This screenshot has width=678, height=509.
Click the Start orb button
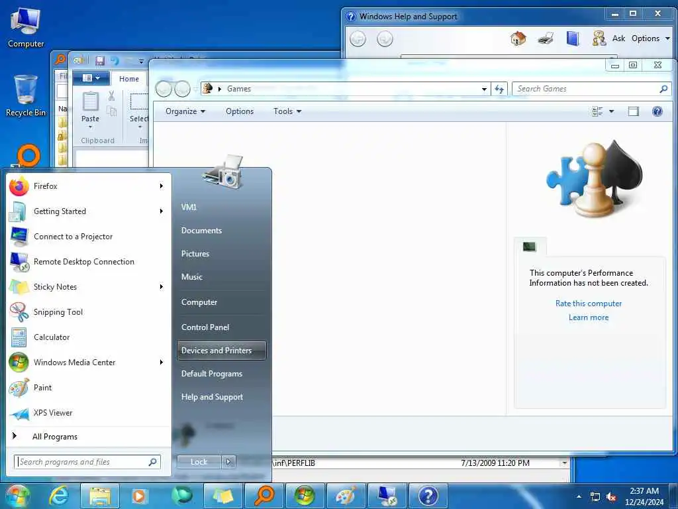(x=17, y=496)
